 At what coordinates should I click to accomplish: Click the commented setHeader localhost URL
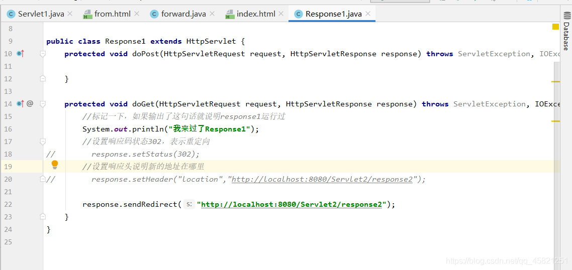click(x=322, y=179)
